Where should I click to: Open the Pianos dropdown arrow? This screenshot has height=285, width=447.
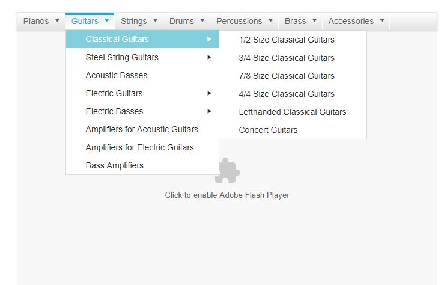57,20
